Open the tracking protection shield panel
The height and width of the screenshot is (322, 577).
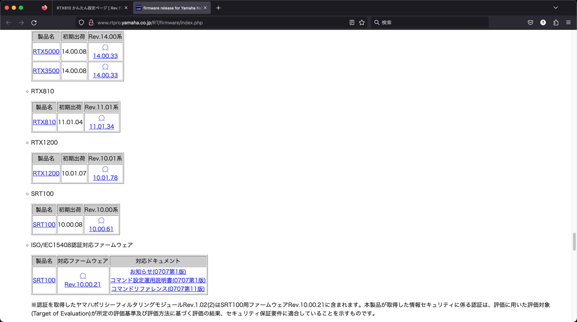pos(81,23)
